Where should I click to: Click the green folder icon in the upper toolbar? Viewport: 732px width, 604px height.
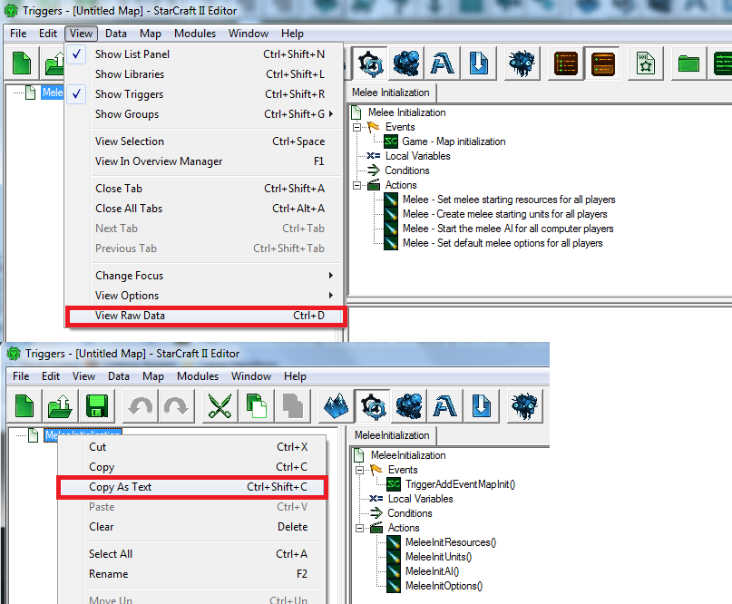[x=688, y=63]
